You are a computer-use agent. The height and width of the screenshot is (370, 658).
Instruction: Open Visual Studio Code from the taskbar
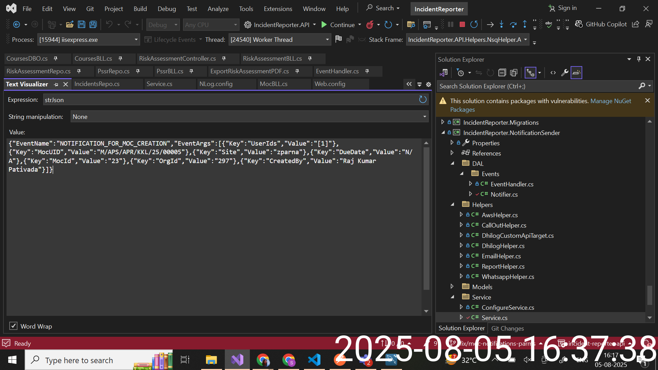pyautogui.click(x=314, y=360)
